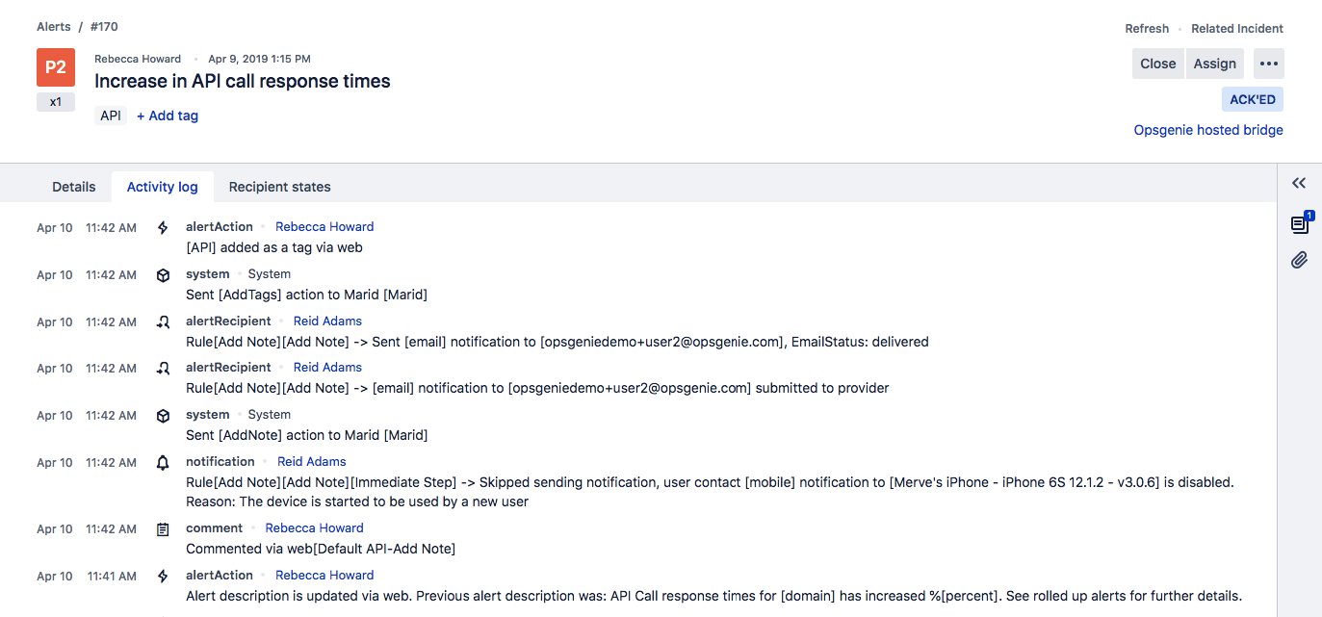Click the cube system icon for AddTags entry
This screenshot has width=1322, height=617.
163,275
